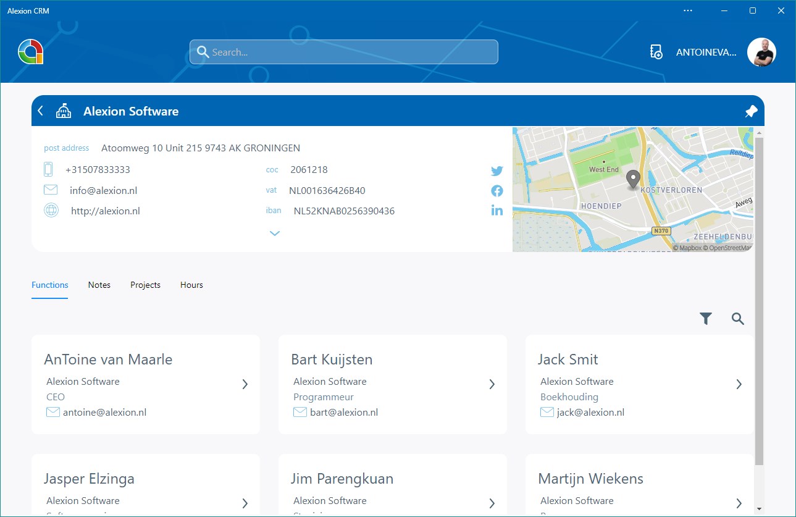Switch to the Notes tab

[x=99, y=285]
